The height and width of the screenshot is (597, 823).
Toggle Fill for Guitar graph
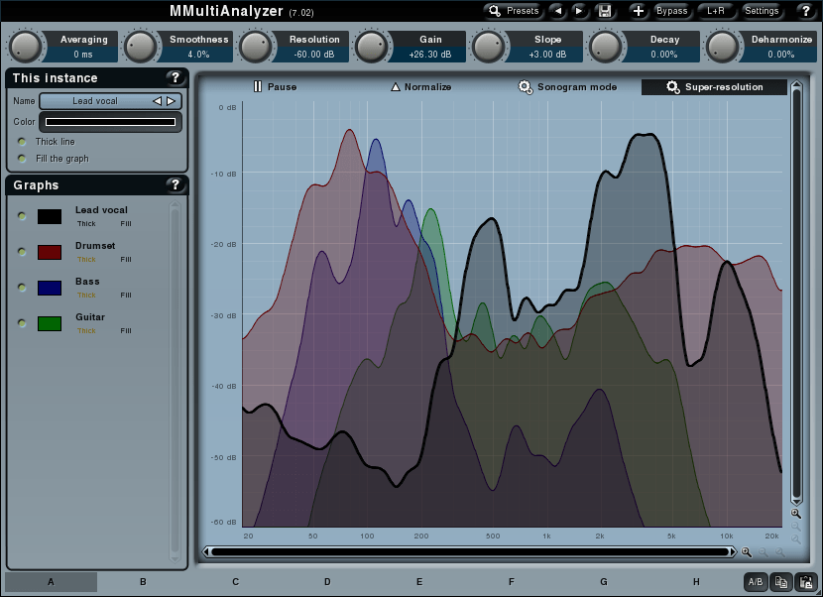click(x=126, y=331)
